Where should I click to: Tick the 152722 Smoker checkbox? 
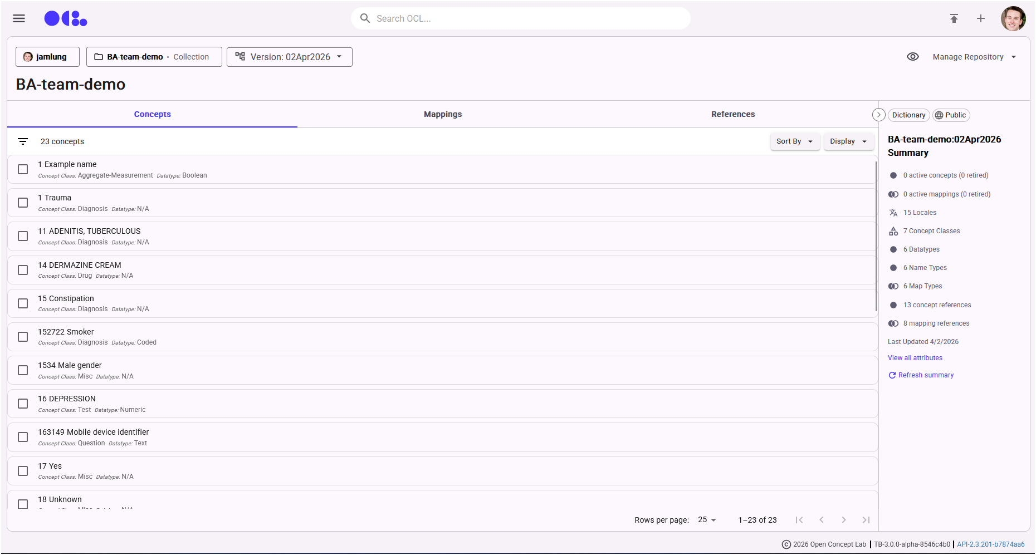[x=23, y=337]
